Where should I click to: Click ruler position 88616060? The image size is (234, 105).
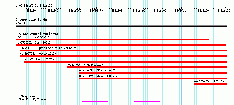click(x=75, y=11)
